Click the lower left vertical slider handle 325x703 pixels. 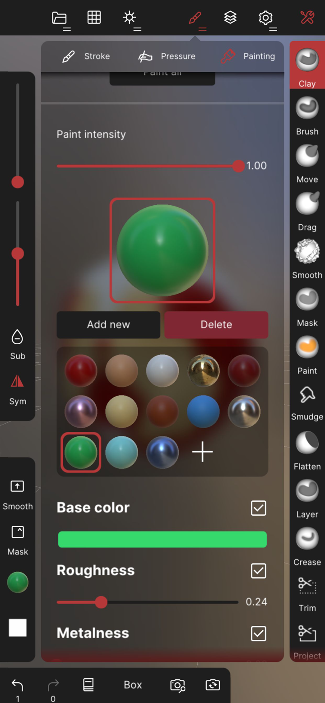[x=18, y=254]
